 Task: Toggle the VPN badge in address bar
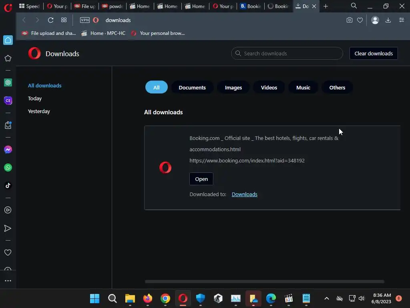coord(85,20)
